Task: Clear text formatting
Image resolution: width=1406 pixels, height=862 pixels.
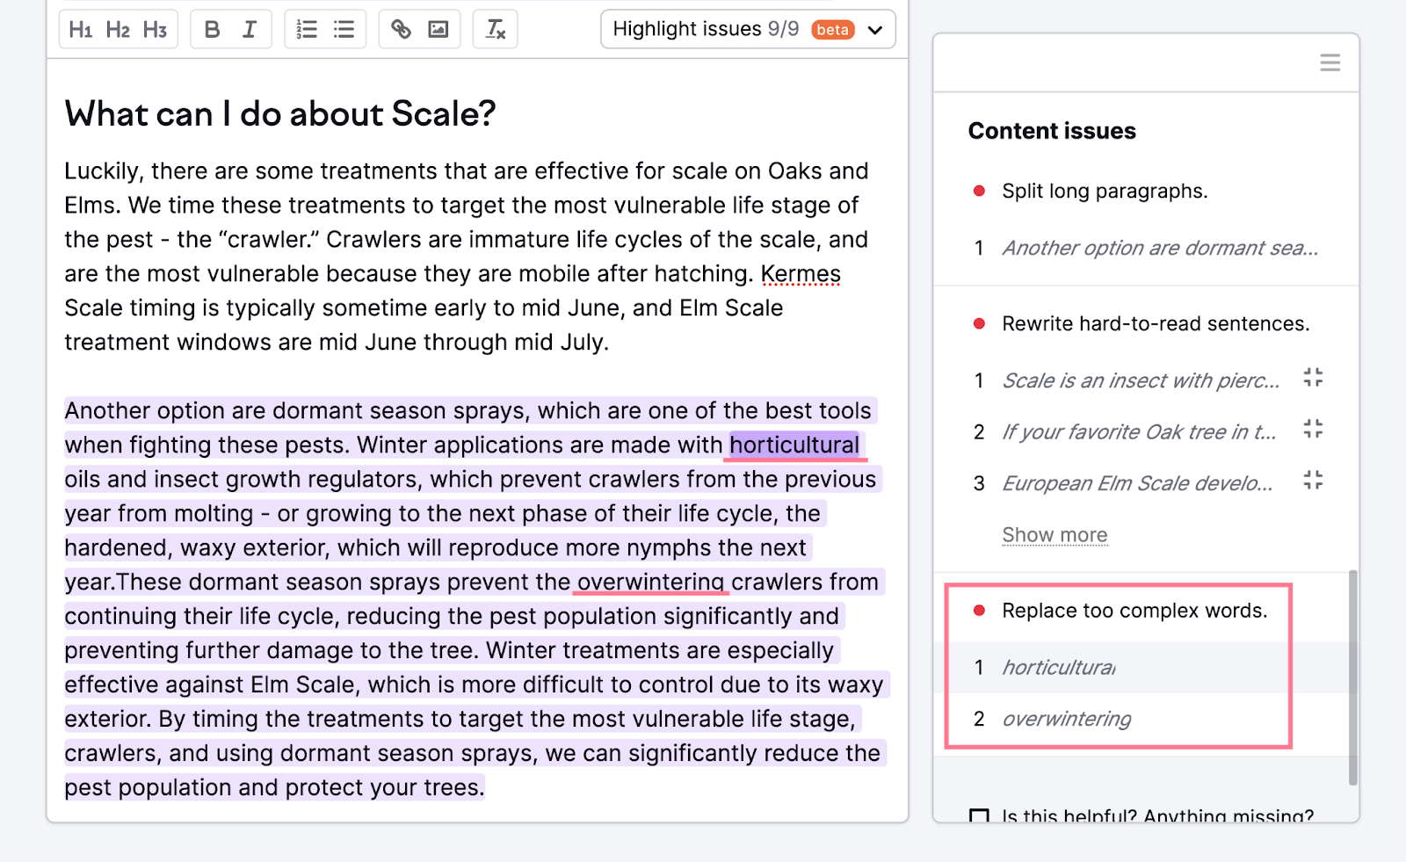Action: click(496, 30)
